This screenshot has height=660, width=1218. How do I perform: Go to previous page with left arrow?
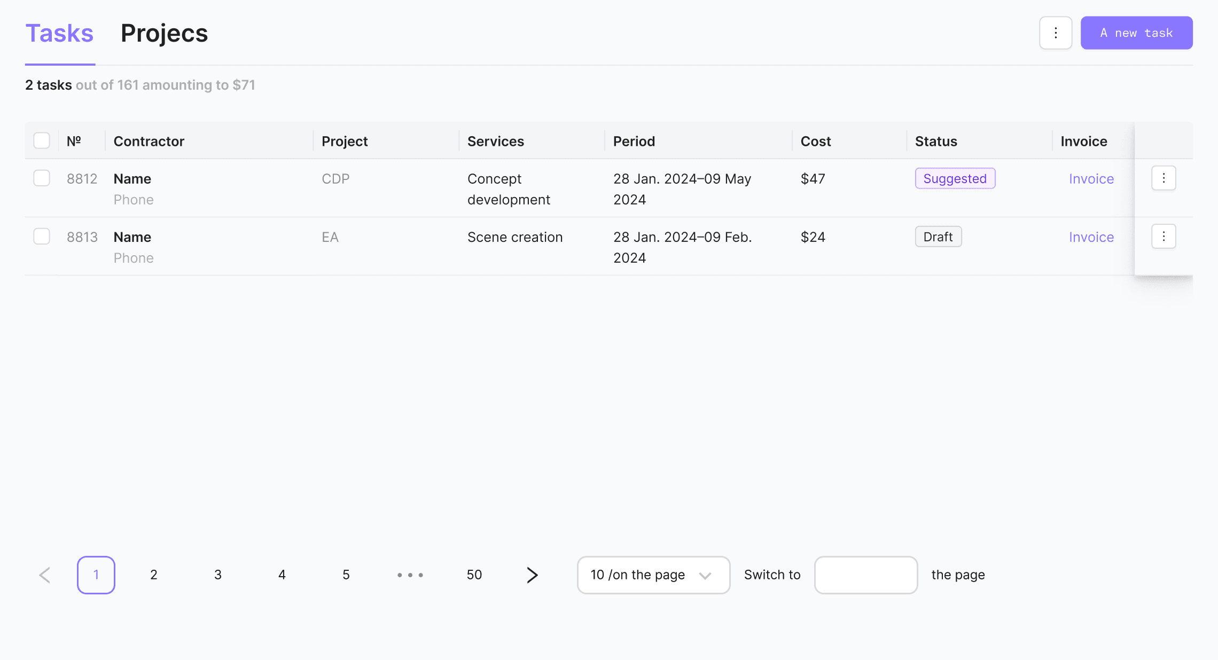pyautogui.click(x=45, y=575)
